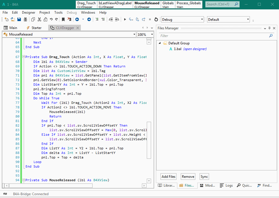Click the Save file toolbar icon
This screenshot has width=279, height=198.
[19, 19]
